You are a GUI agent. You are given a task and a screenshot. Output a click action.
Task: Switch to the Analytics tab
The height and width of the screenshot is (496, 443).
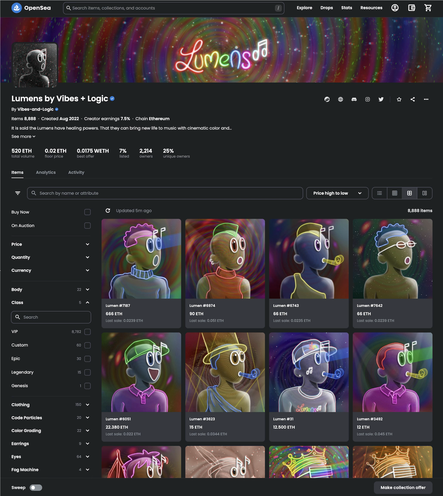[x=46, y=172]
